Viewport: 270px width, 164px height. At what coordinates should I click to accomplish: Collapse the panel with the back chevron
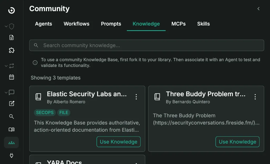[x=258, y=9]
